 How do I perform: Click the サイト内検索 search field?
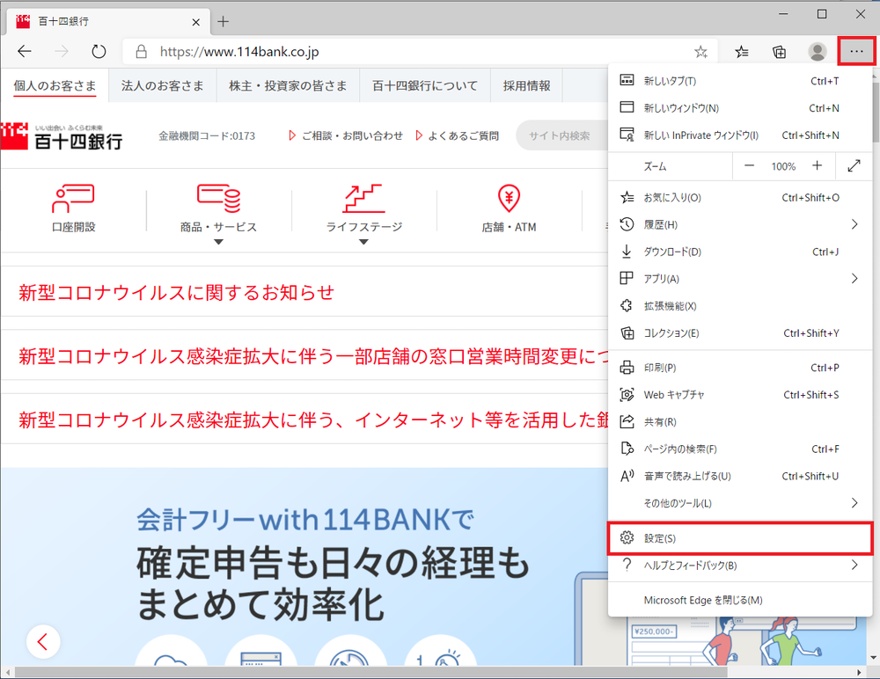562,135
